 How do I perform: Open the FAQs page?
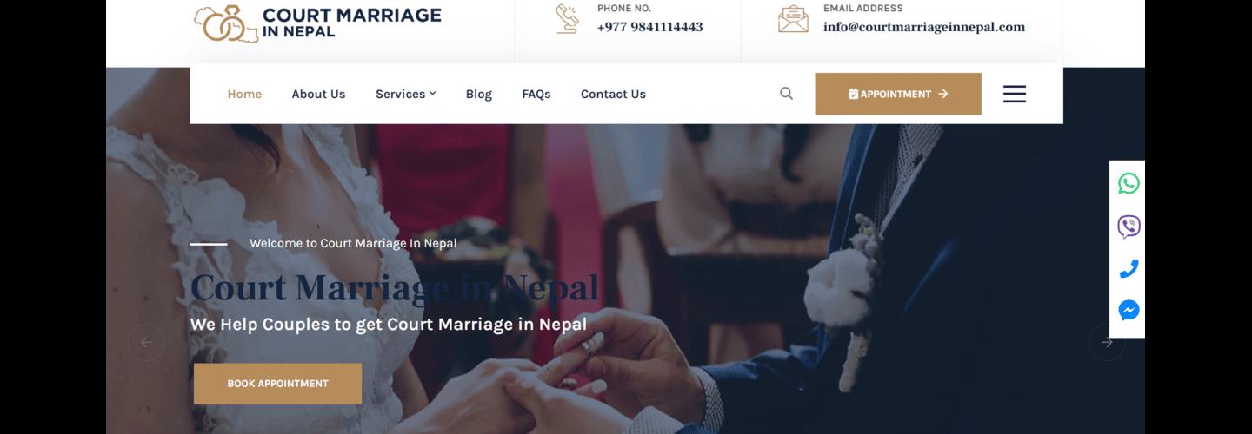[x=536, y=94]
